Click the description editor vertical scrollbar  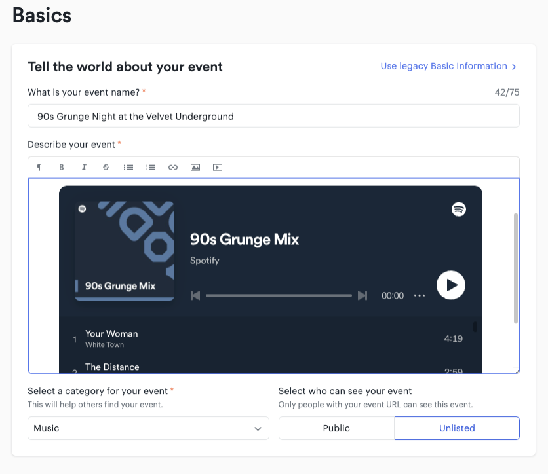pyautogui.click(x=515, y=268)
